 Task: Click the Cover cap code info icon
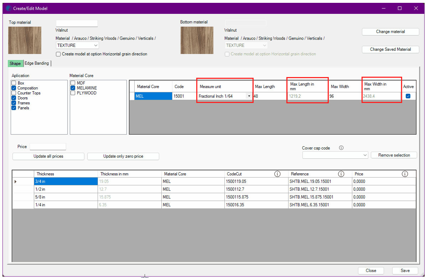(341, 148)
